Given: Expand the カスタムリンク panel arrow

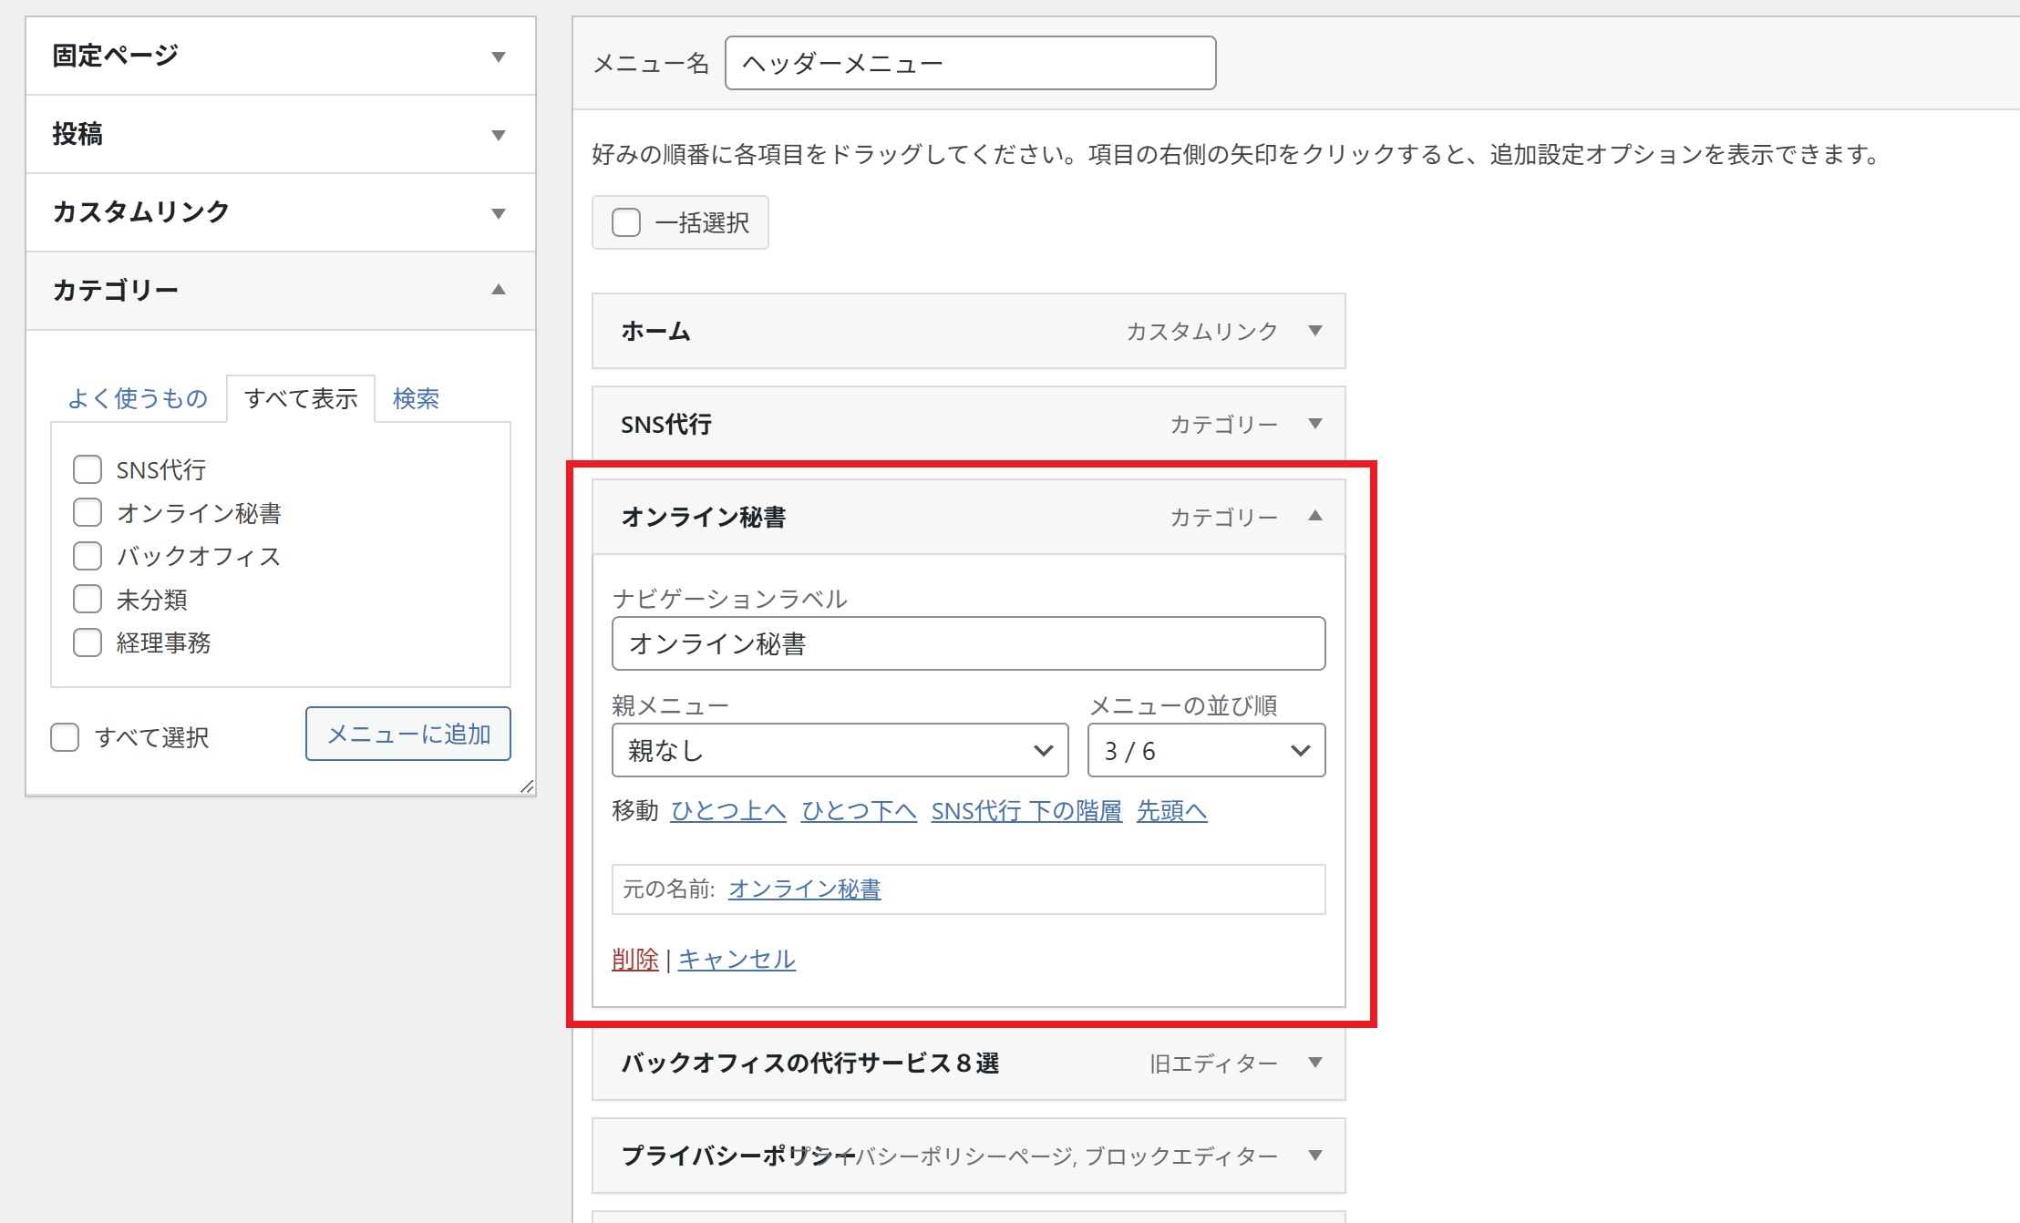Looking at the screenshot, I should tap(498, 213).
